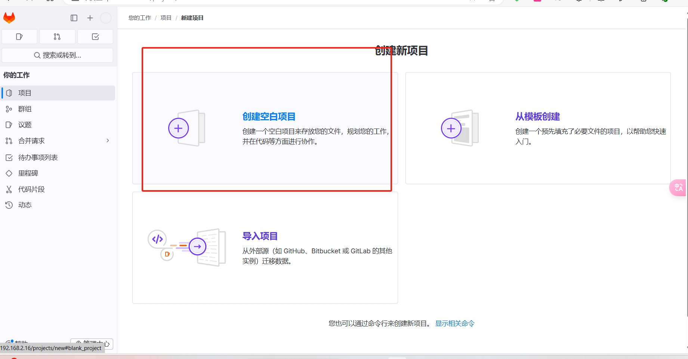Click the blank project description text
The image size is (688, 359).
tap(316, 136)
